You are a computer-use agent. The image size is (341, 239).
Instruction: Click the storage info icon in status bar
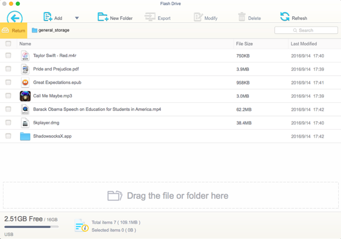tap(81, 225)
